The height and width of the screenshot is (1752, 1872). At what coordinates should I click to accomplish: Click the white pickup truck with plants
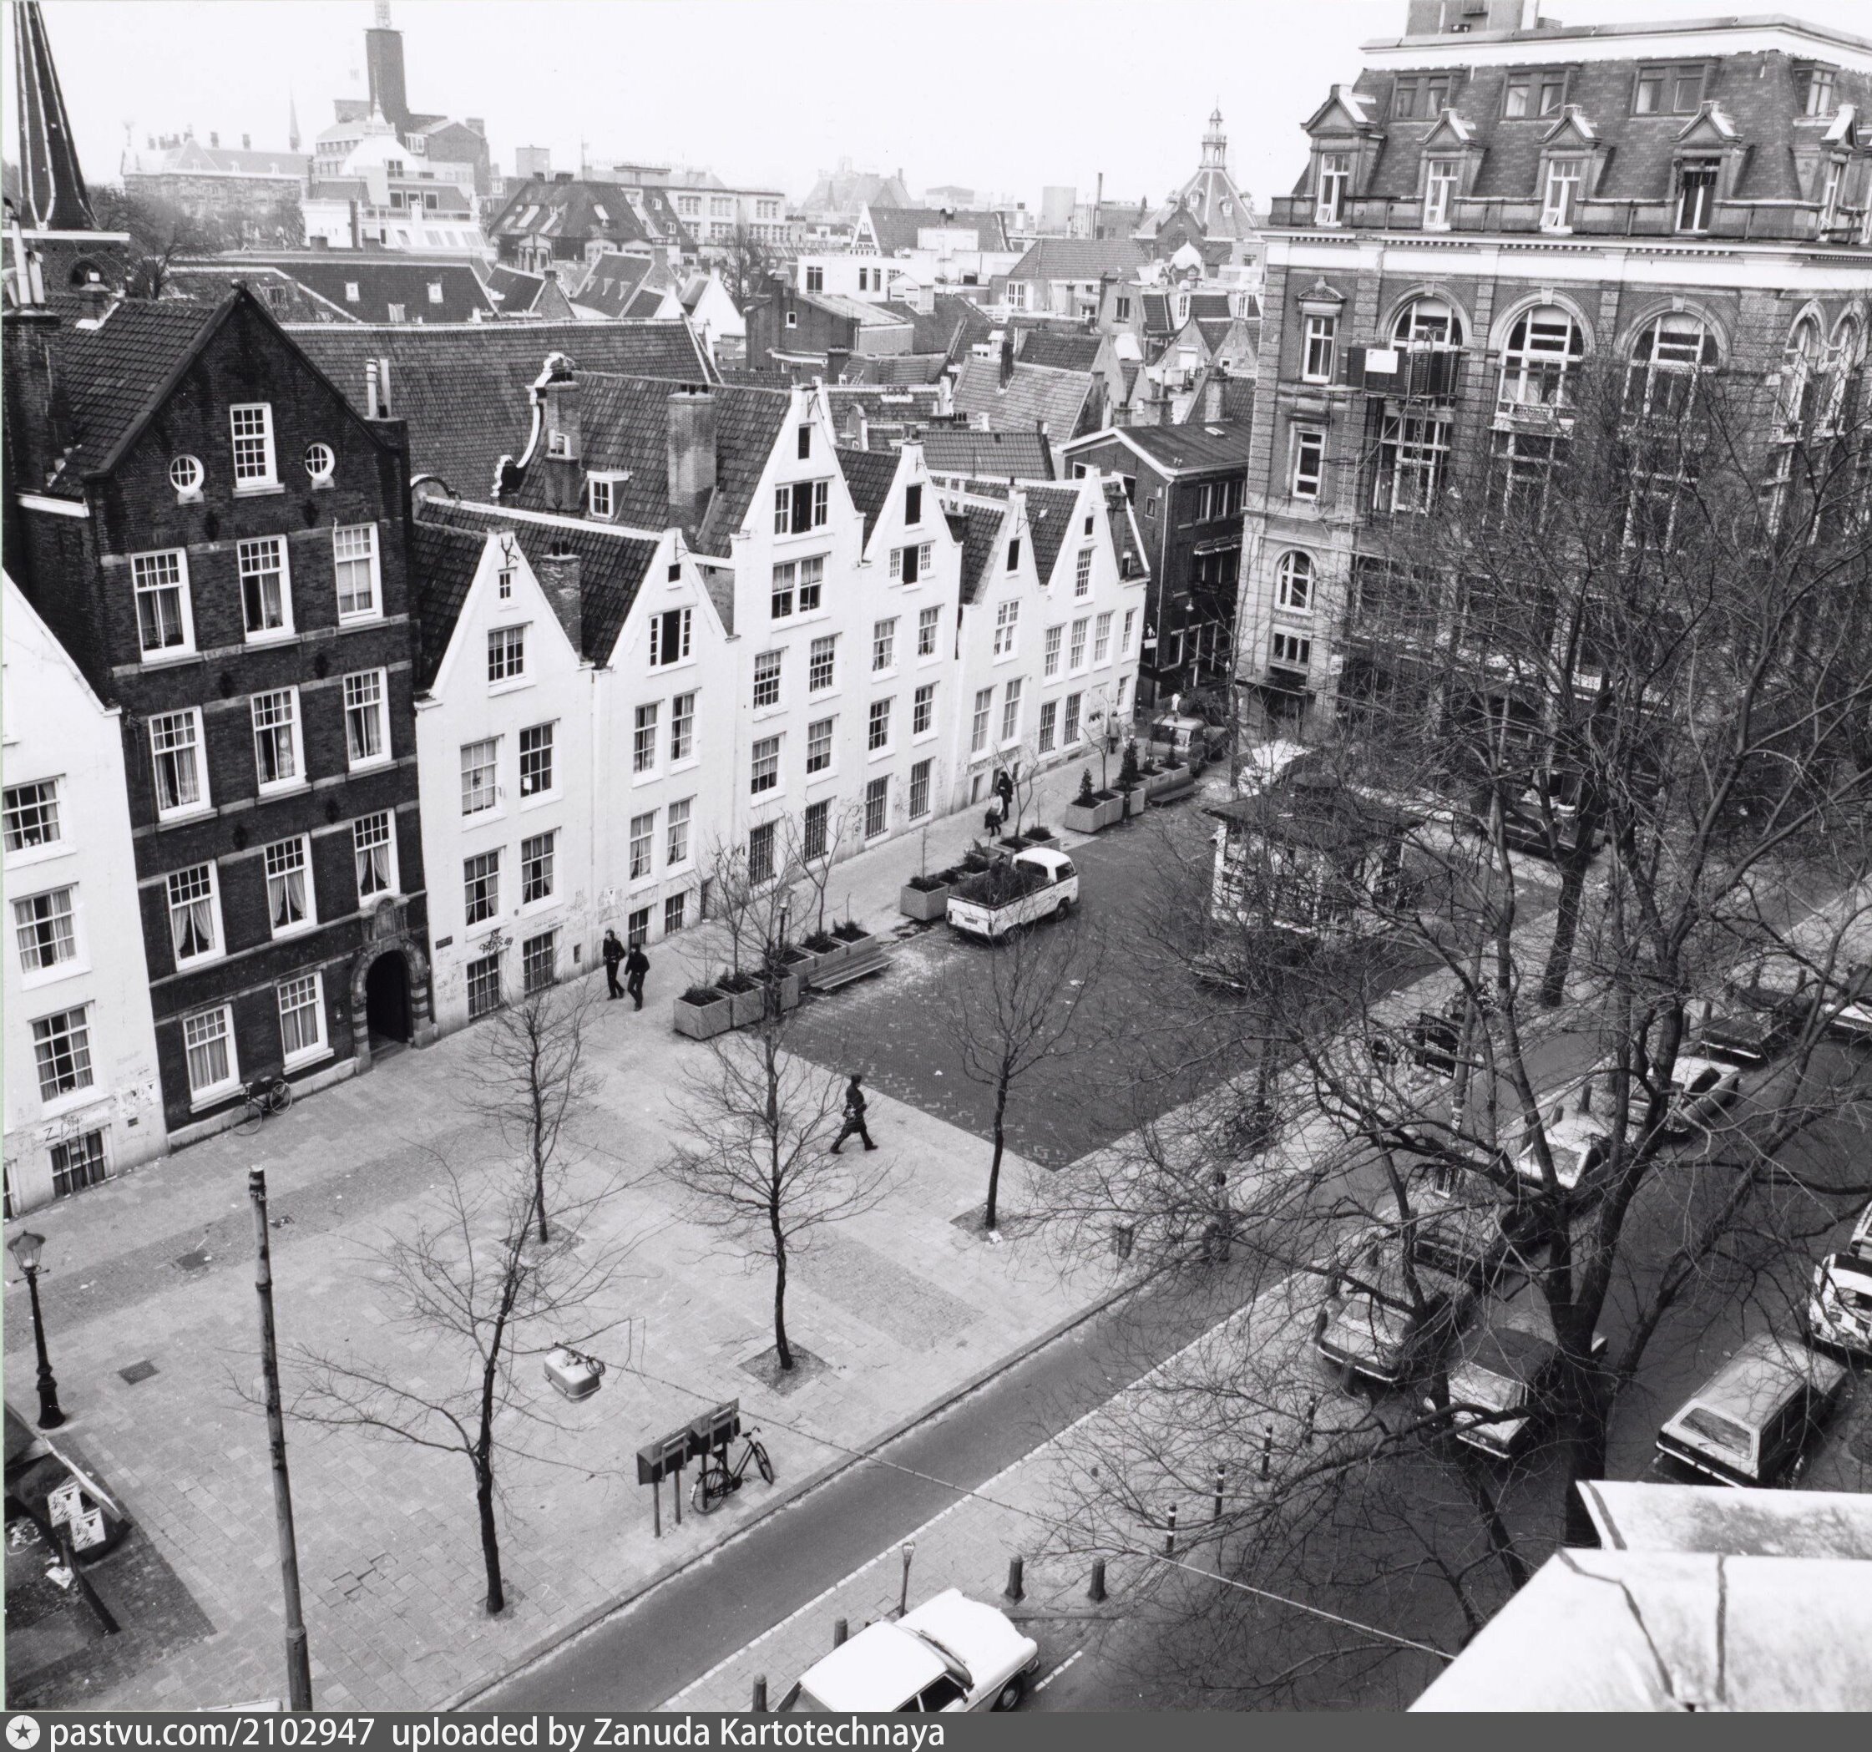click(1012, 892)
